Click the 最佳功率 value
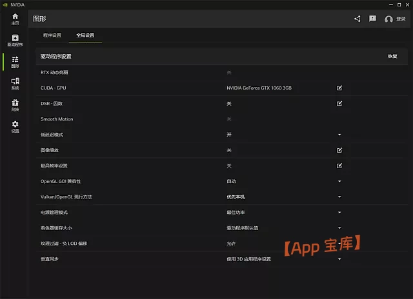 [236, 212]
